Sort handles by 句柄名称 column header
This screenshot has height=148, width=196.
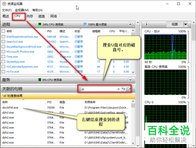(90, 102)
